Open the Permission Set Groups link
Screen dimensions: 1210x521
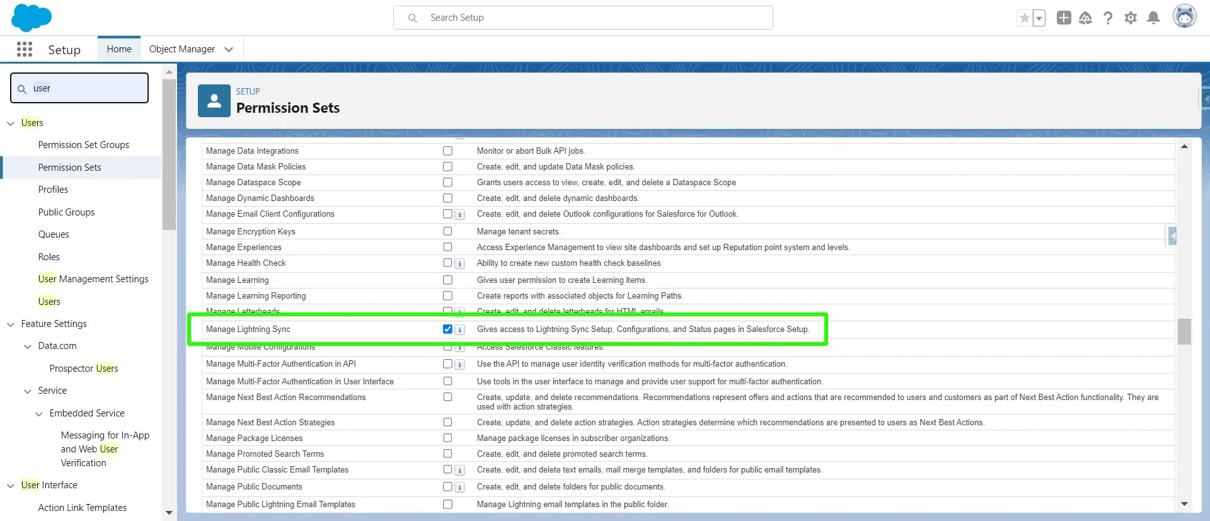click(x=83, y=145)
